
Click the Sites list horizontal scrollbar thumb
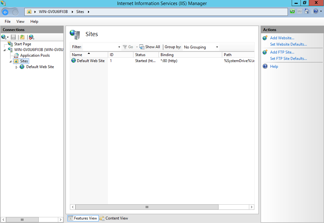(147, 207)
